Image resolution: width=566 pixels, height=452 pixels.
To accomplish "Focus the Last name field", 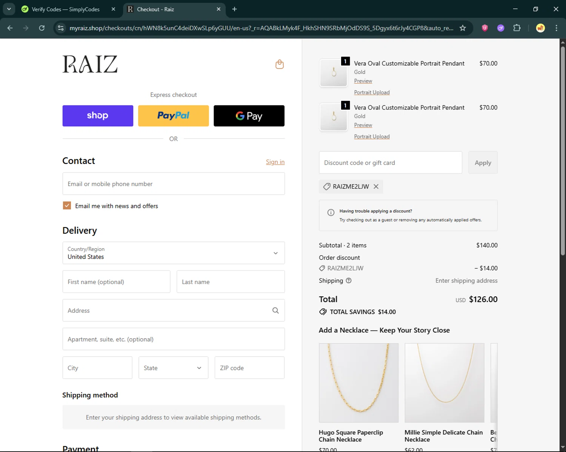I will (x=231, y=282).
